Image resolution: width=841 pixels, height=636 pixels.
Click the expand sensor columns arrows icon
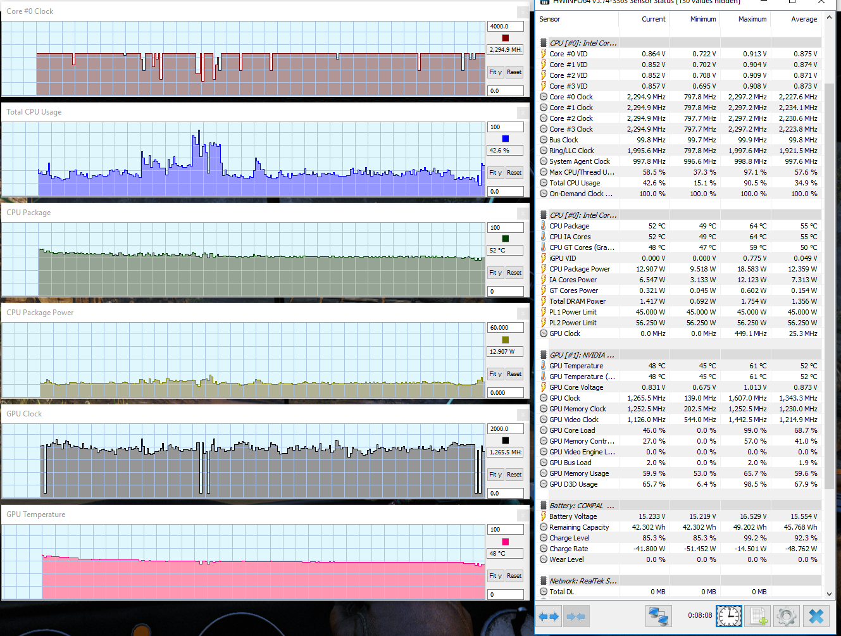coord(549,616)
